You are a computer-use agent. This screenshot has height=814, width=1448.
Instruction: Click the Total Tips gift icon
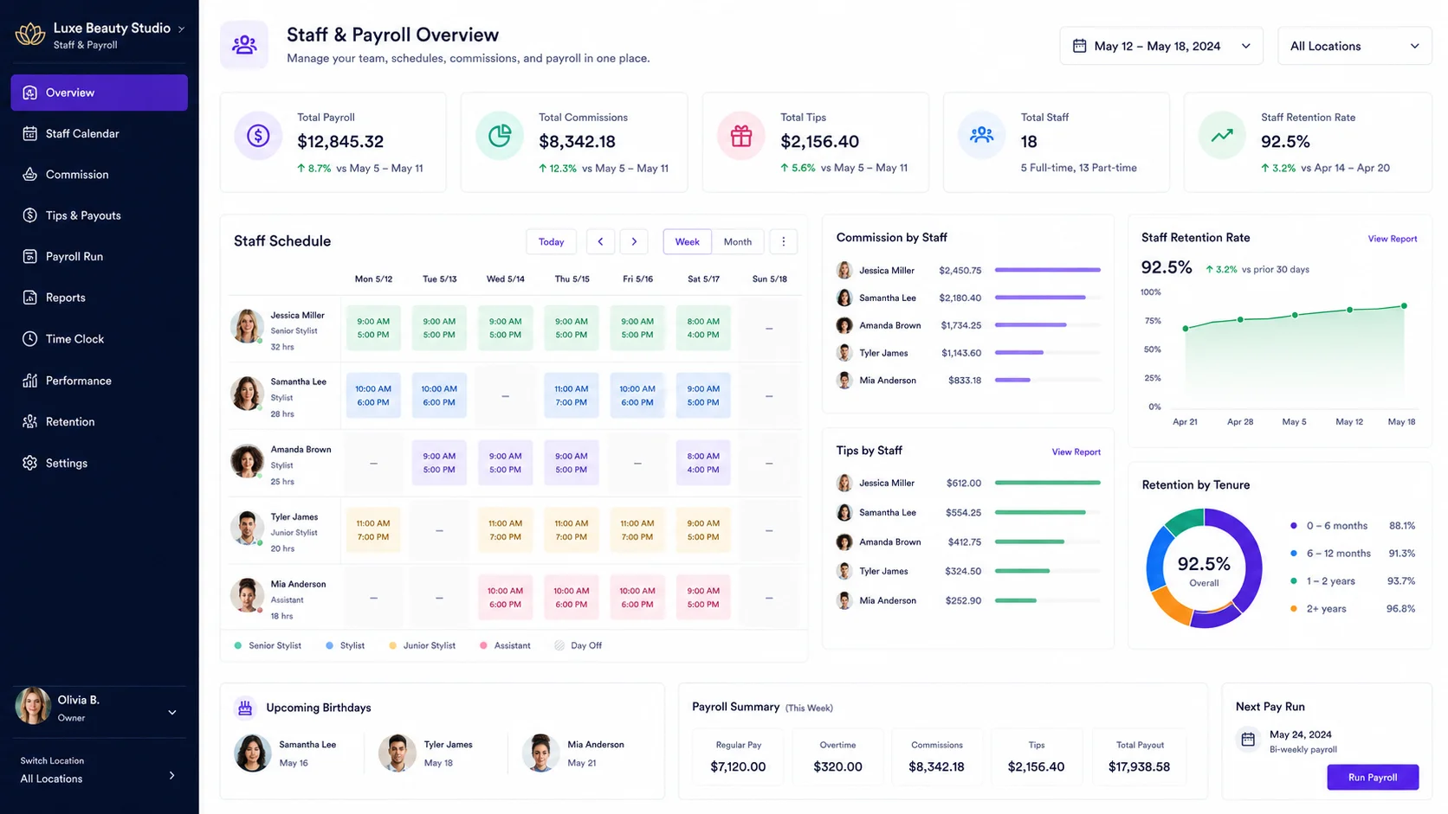tap(741, 136)
